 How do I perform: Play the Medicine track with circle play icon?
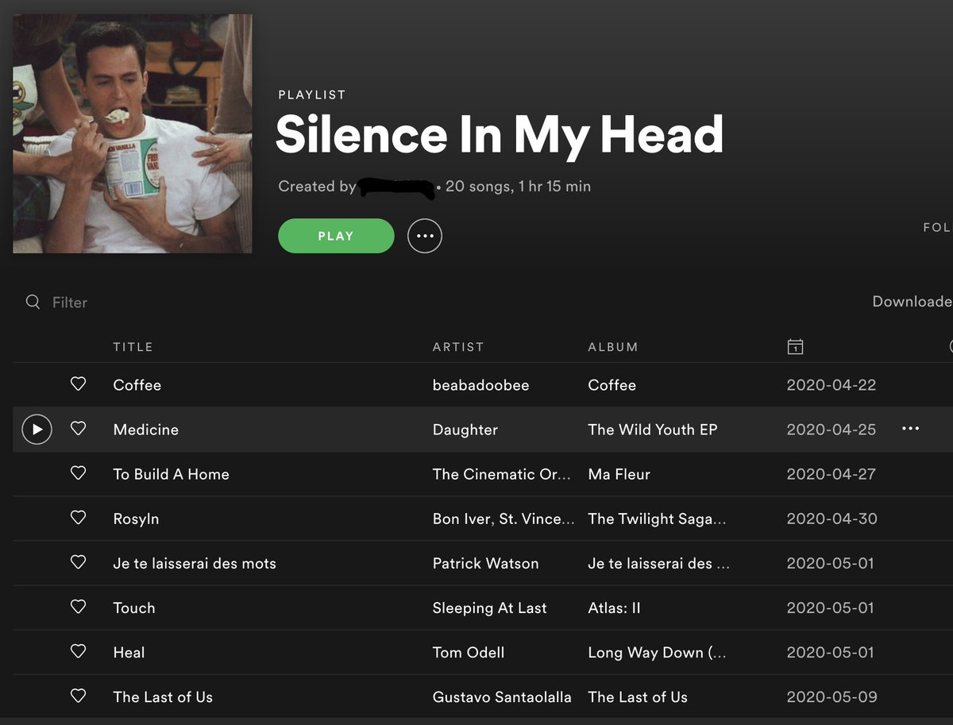click(x=37, y=430)
